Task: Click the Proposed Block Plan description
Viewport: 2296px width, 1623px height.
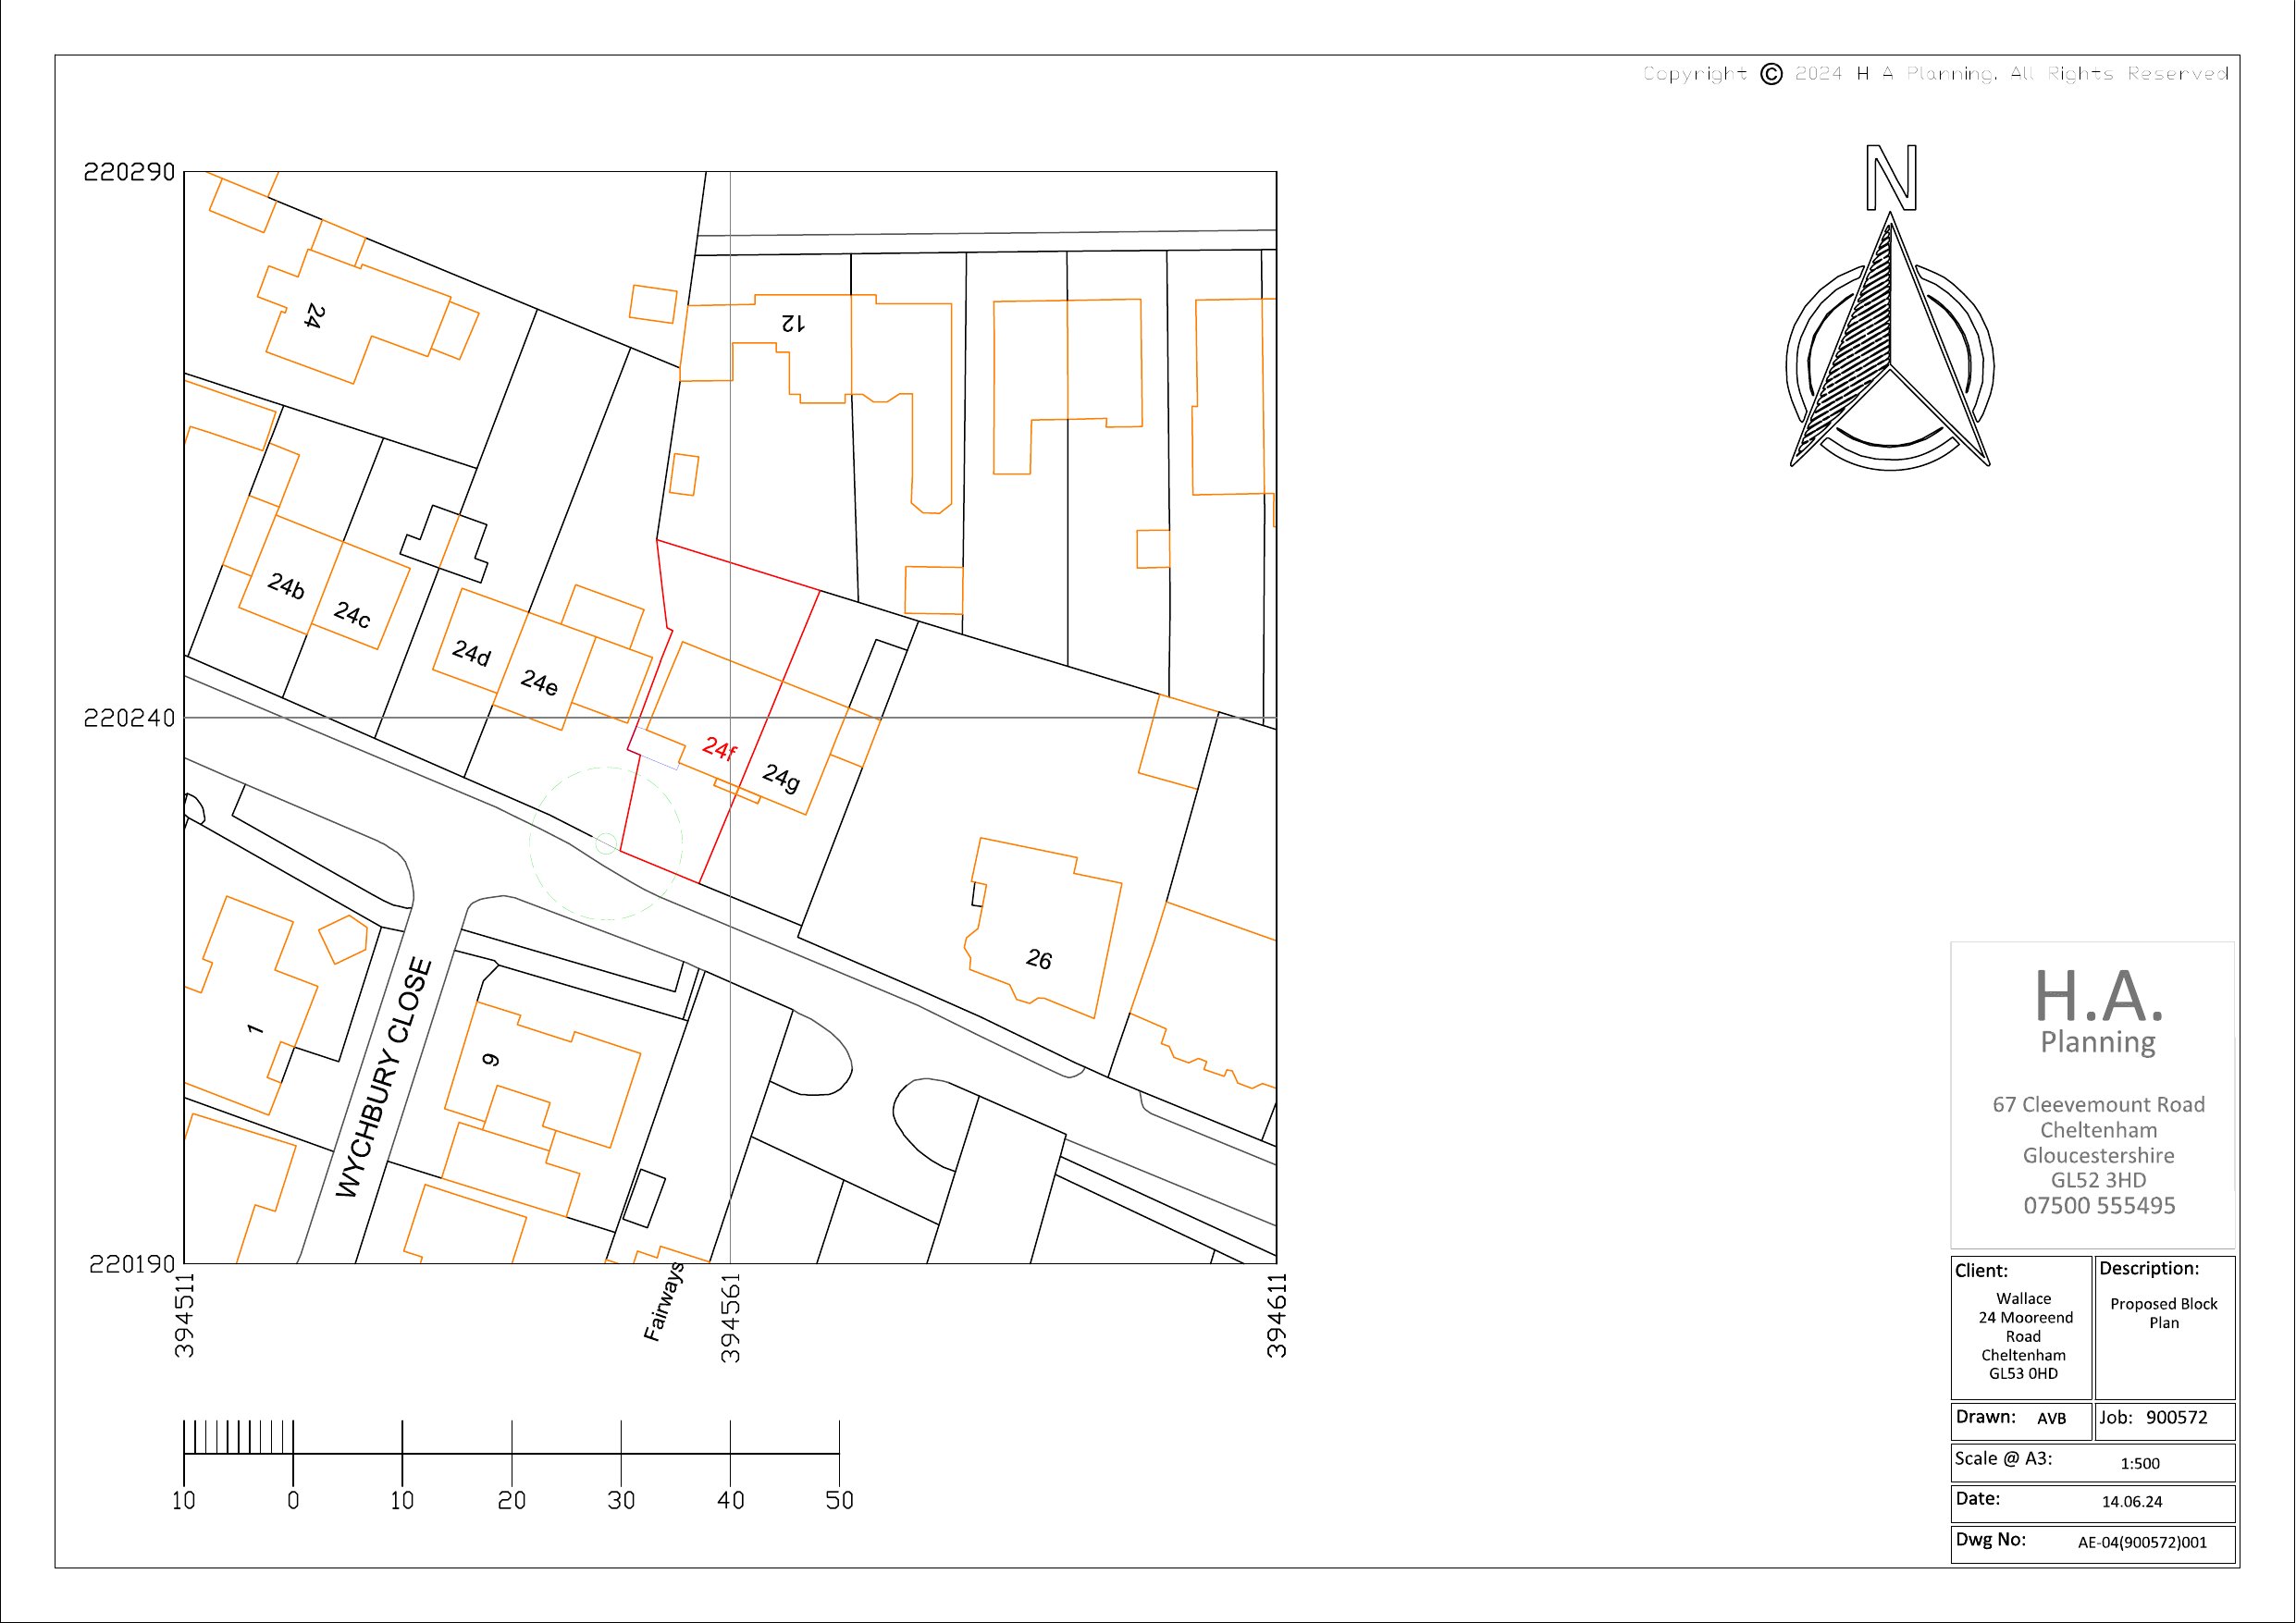Action: [x=2163, y=1313]
